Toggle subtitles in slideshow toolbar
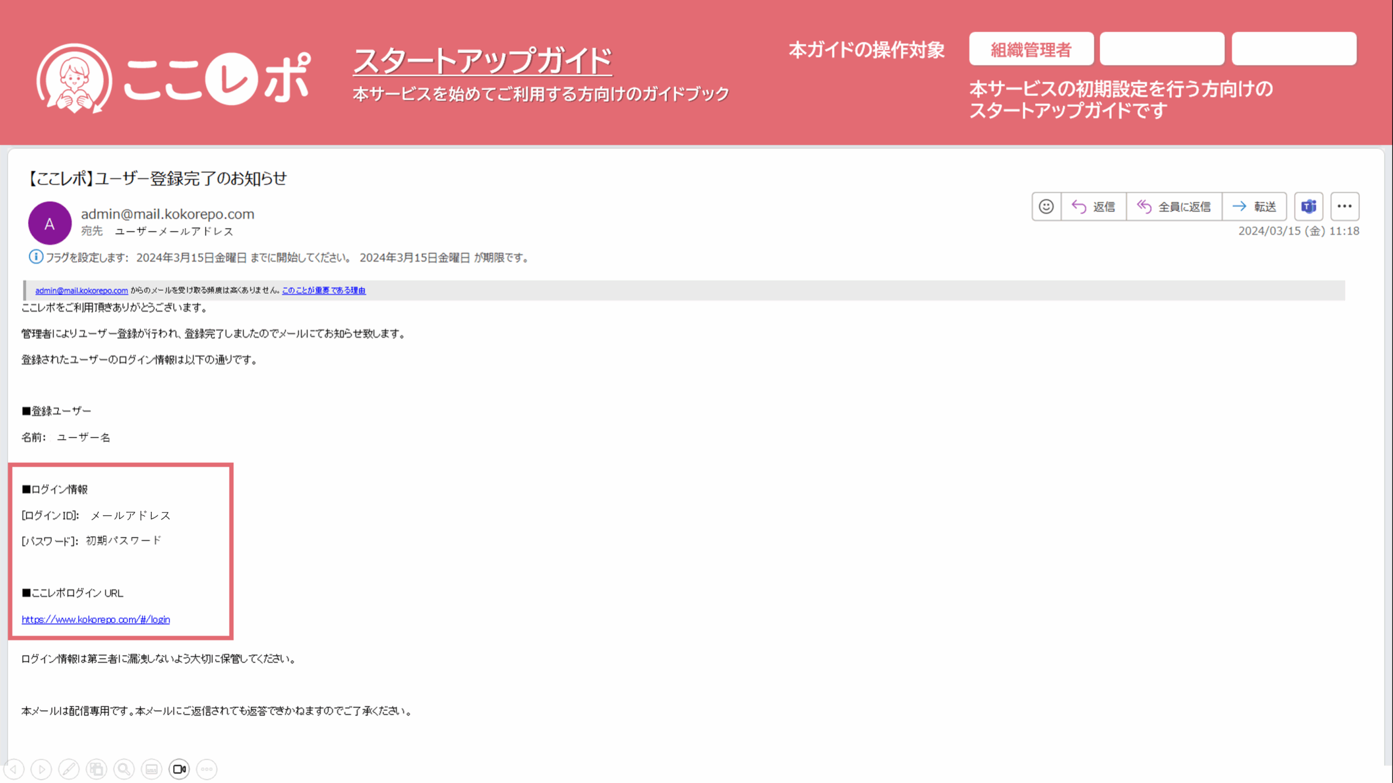Screen dimensions: 1393x783 click(x=152, y=769)
